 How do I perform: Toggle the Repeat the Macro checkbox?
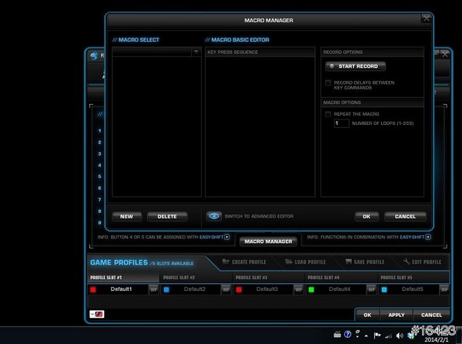(x=328, y=113)
